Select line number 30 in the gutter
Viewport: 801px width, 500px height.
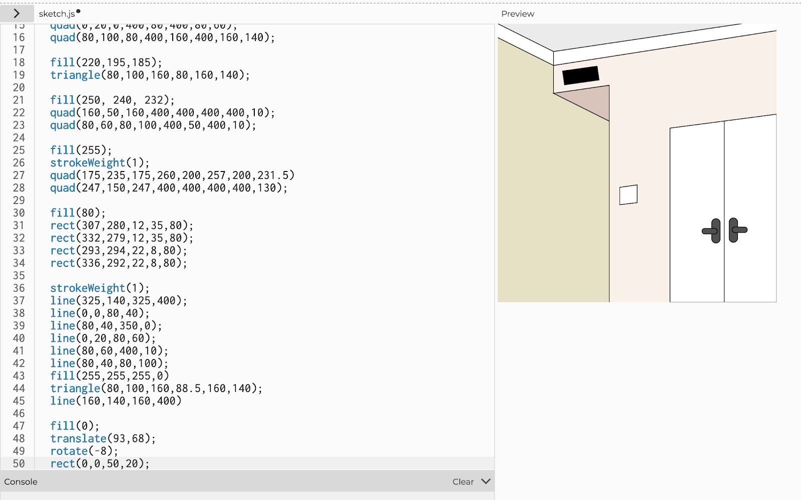coord(19,212)
